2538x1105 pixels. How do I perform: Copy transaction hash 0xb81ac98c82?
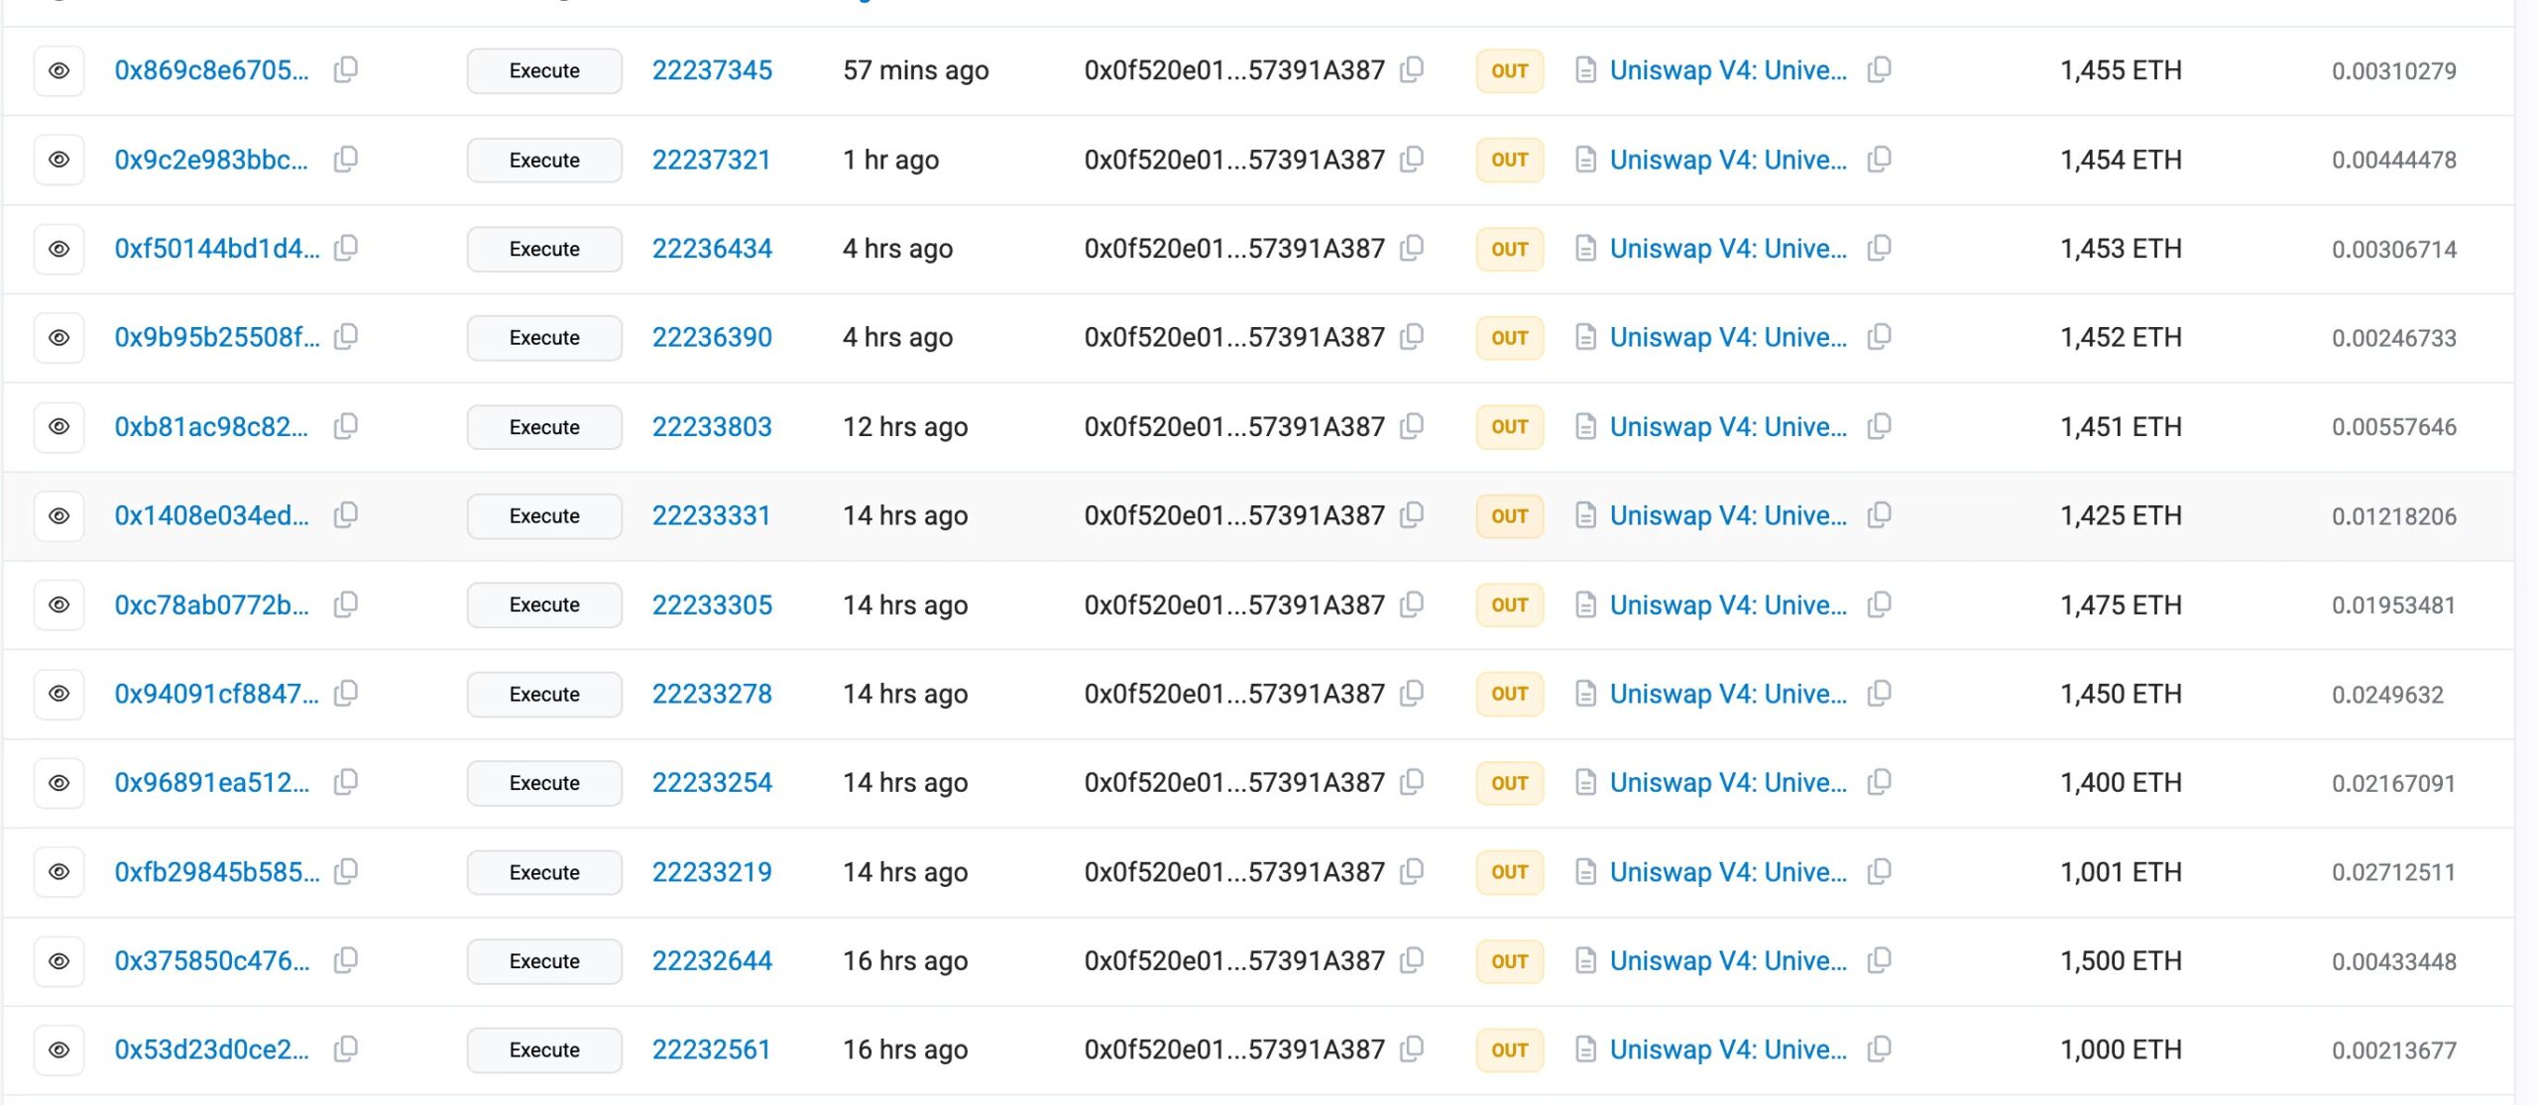[x=345, y=426]
